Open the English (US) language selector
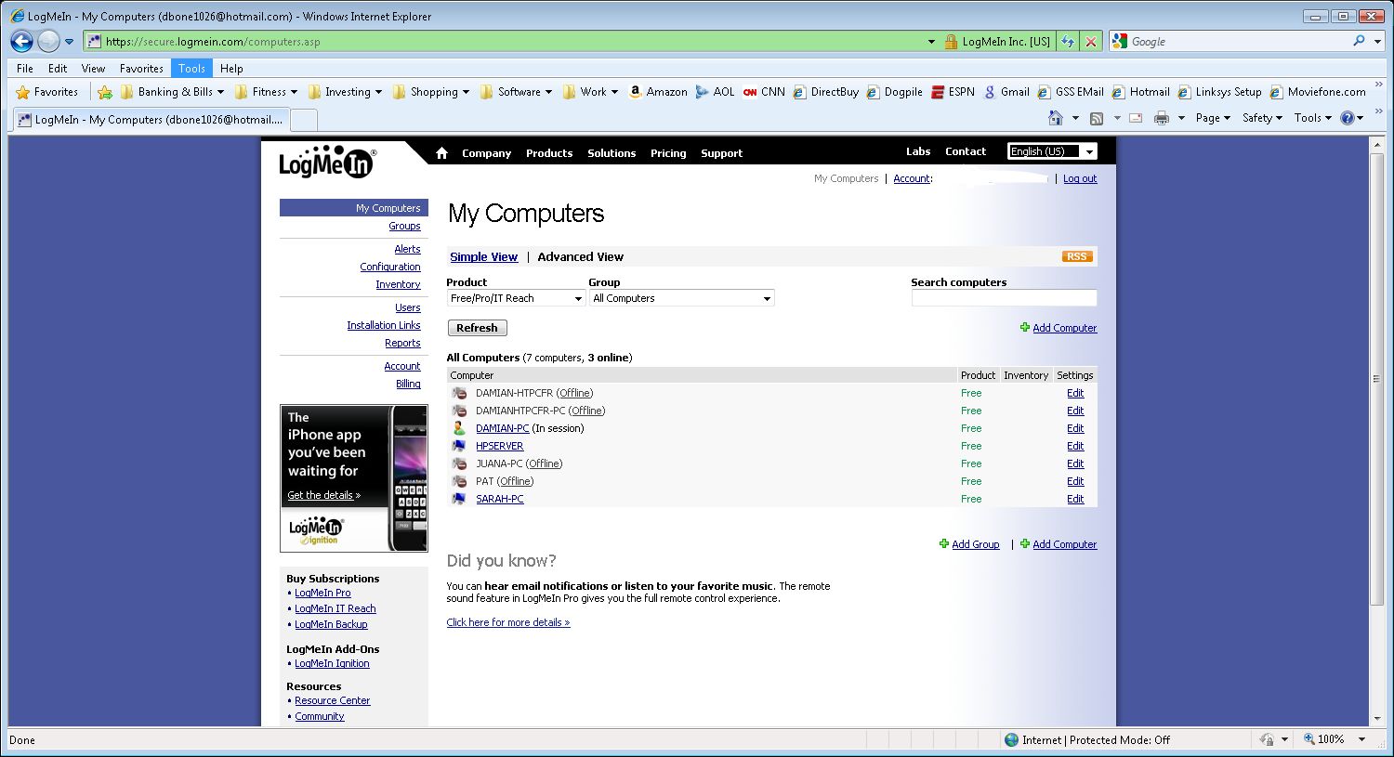 pyautogui.click(x=1051, y=150)
